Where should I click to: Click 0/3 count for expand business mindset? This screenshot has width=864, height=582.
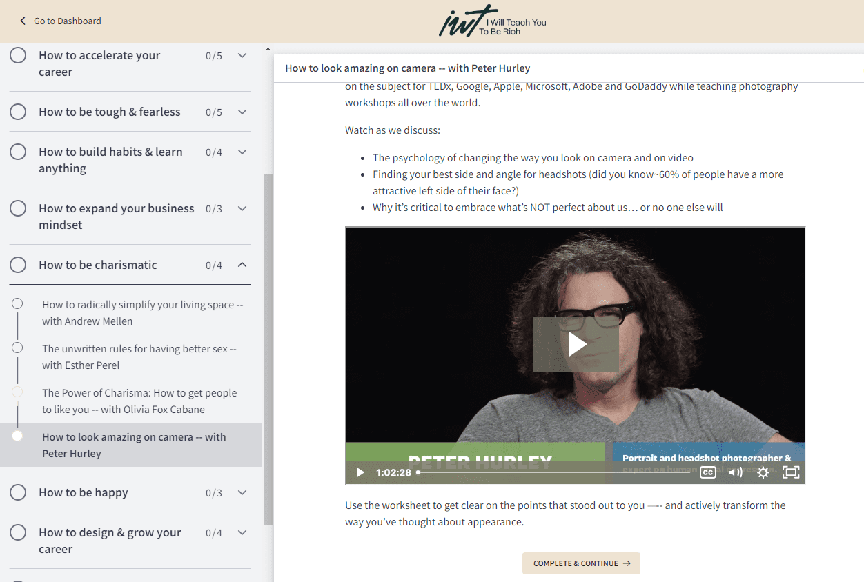[214, 209]
